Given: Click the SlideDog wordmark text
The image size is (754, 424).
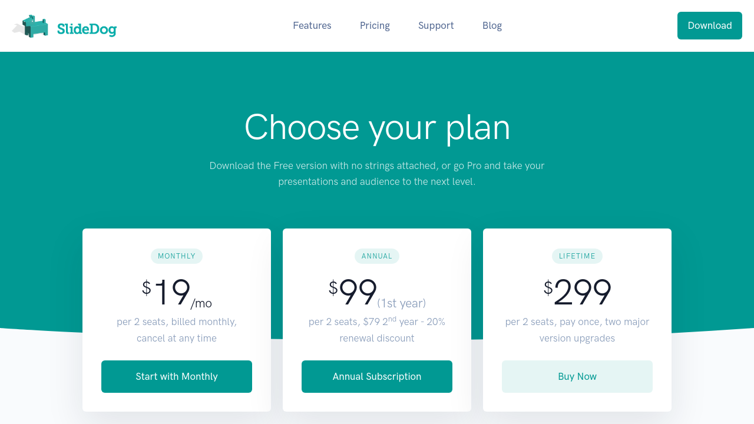Looking at the screenshot, I should coord(87,29).
